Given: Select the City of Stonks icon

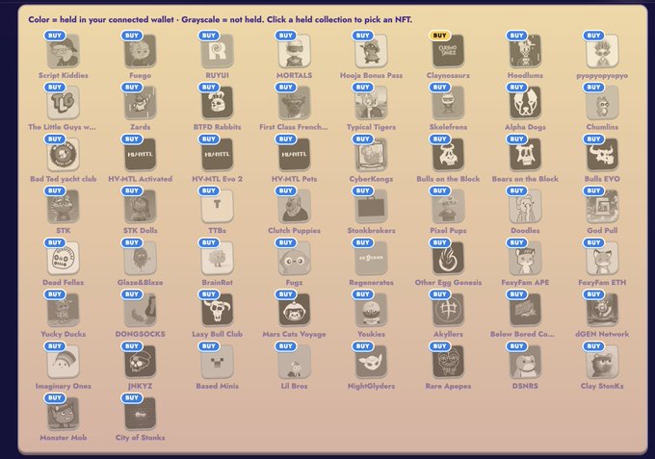Looking at the screenshot, I should click(x=140, y=414).
